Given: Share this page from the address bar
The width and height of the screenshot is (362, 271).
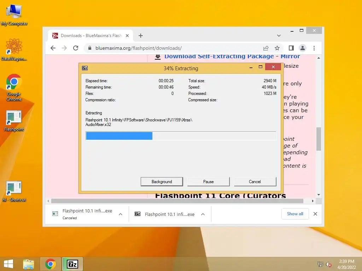Looking at the screenshot, I should [x=266, y=48].
